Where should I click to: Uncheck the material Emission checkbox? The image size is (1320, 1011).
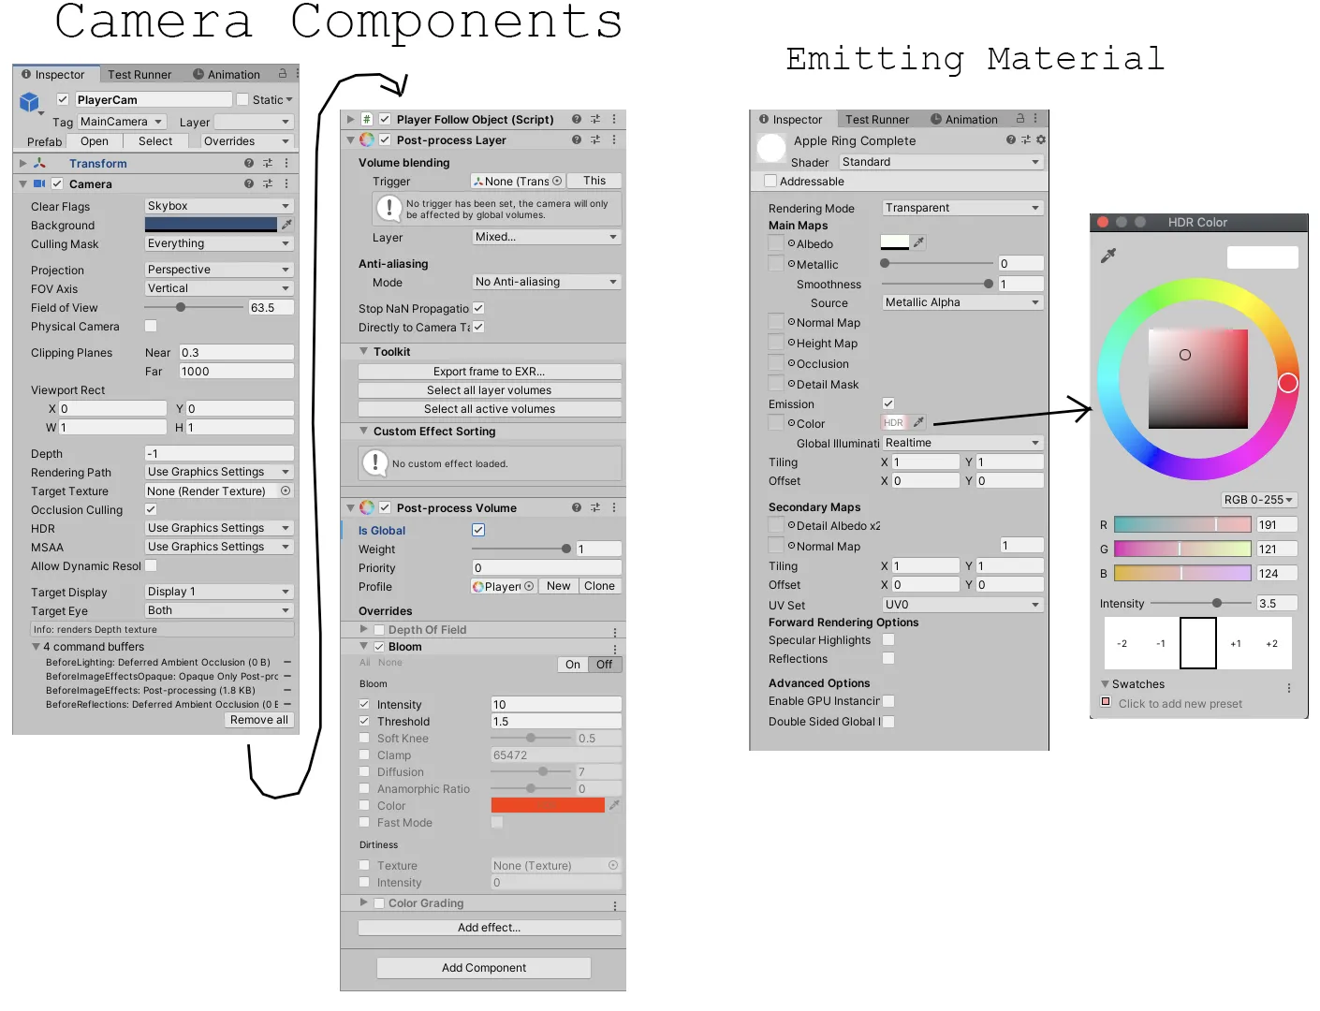[x=888, y=403]
